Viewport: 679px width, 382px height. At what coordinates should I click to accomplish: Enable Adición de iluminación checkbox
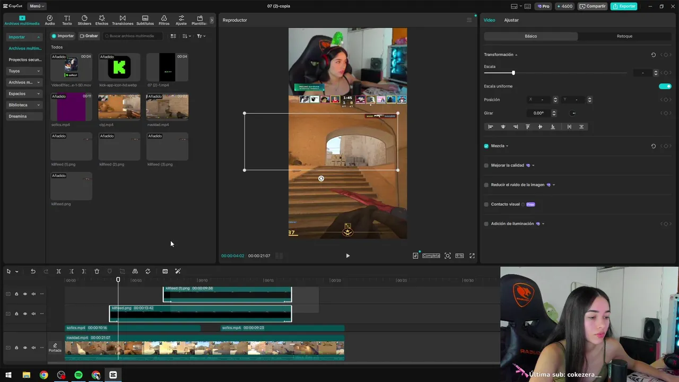tap(486, 224)
